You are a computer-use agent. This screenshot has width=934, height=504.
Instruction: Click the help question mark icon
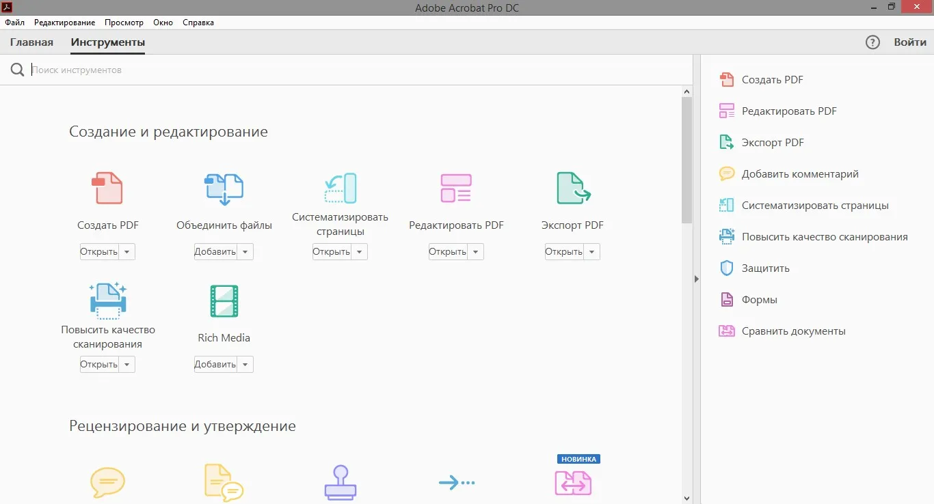(872, 42)
